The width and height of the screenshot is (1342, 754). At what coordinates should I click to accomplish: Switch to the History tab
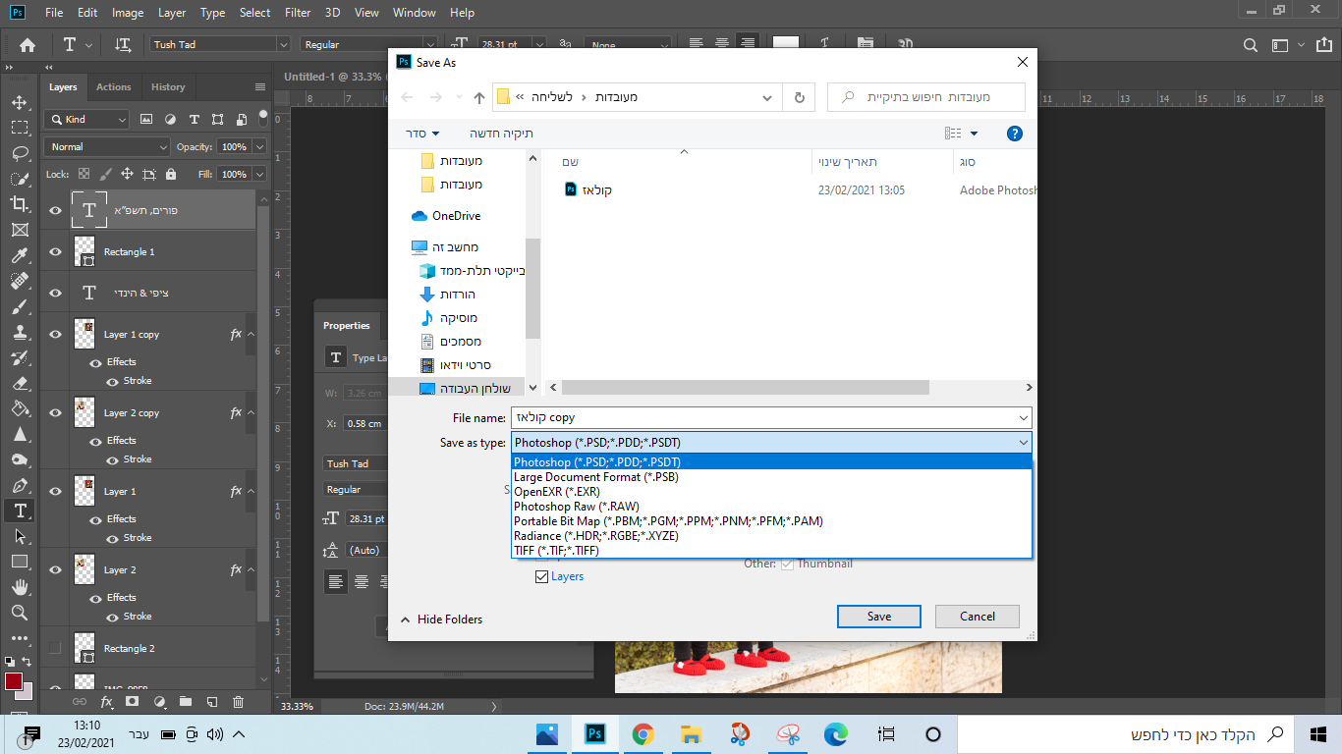(x=168, y=87)
